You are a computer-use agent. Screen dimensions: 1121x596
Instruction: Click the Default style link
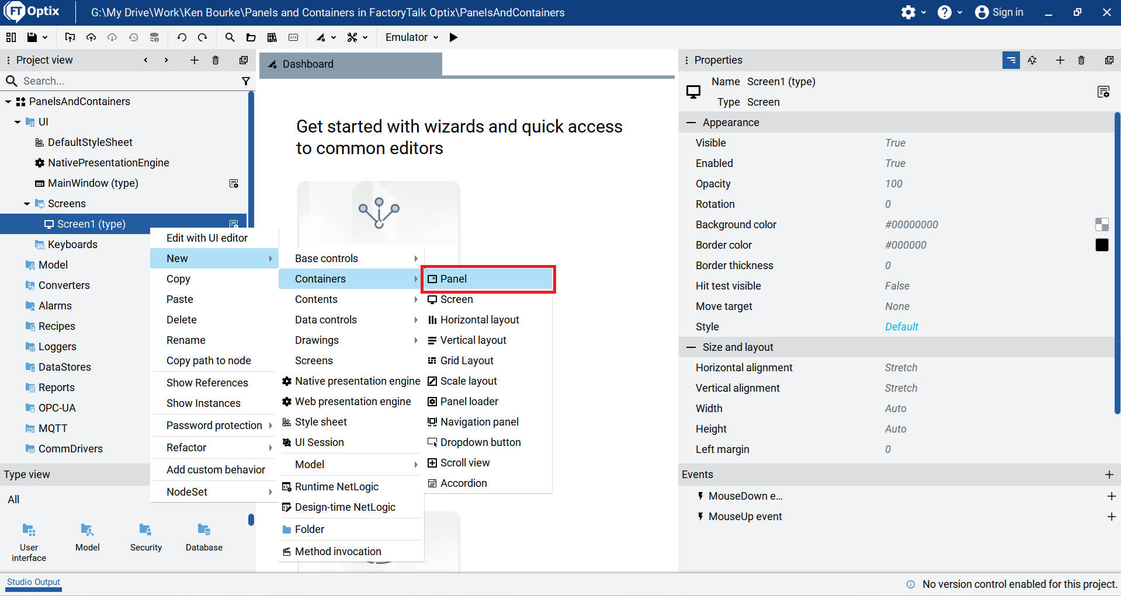click(901, 327)
